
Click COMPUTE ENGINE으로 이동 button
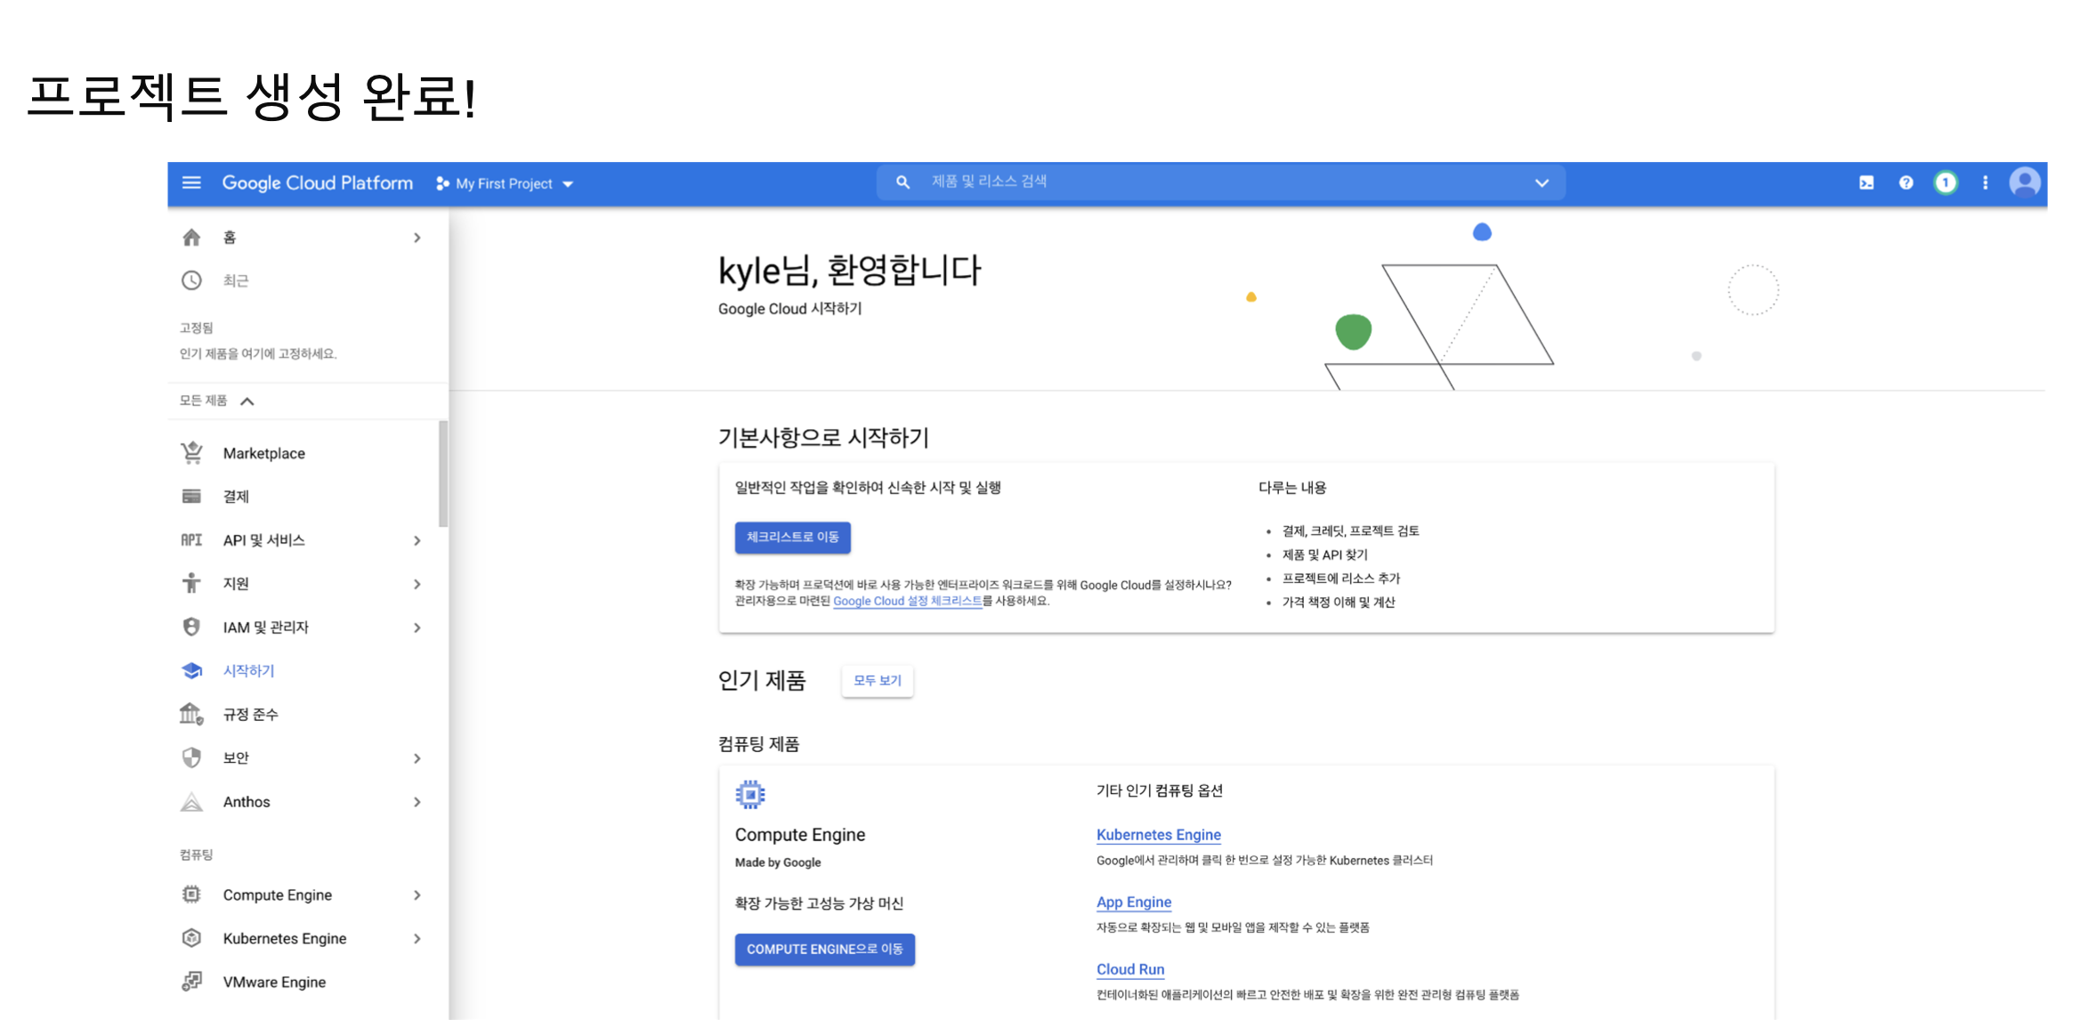[x=824, y=949]
